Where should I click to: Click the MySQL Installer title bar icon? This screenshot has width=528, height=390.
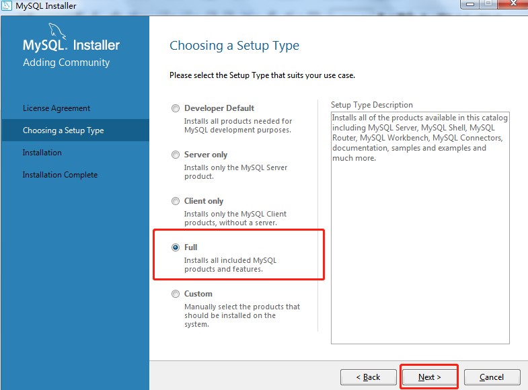(x=7, y=6)
